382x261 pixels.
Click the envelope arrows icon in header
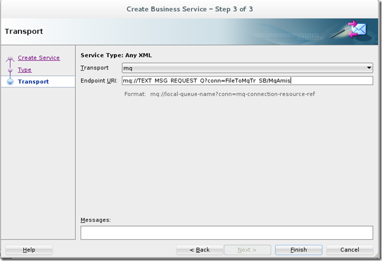tap(357, 30)
